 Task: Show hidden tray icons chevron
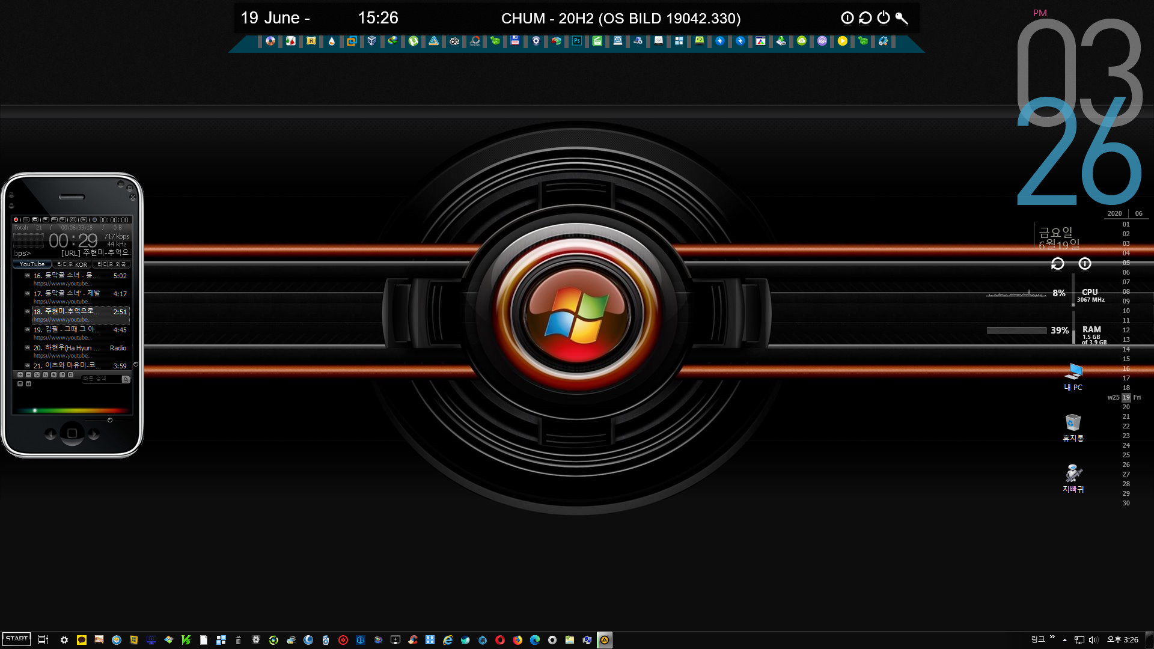click(1064, 640)
